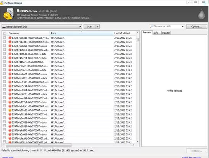The image size is (209, 158).
Task: Click the Piriform Recuva title bar icon
Action: pyautogui.click(x=2, y=3)
